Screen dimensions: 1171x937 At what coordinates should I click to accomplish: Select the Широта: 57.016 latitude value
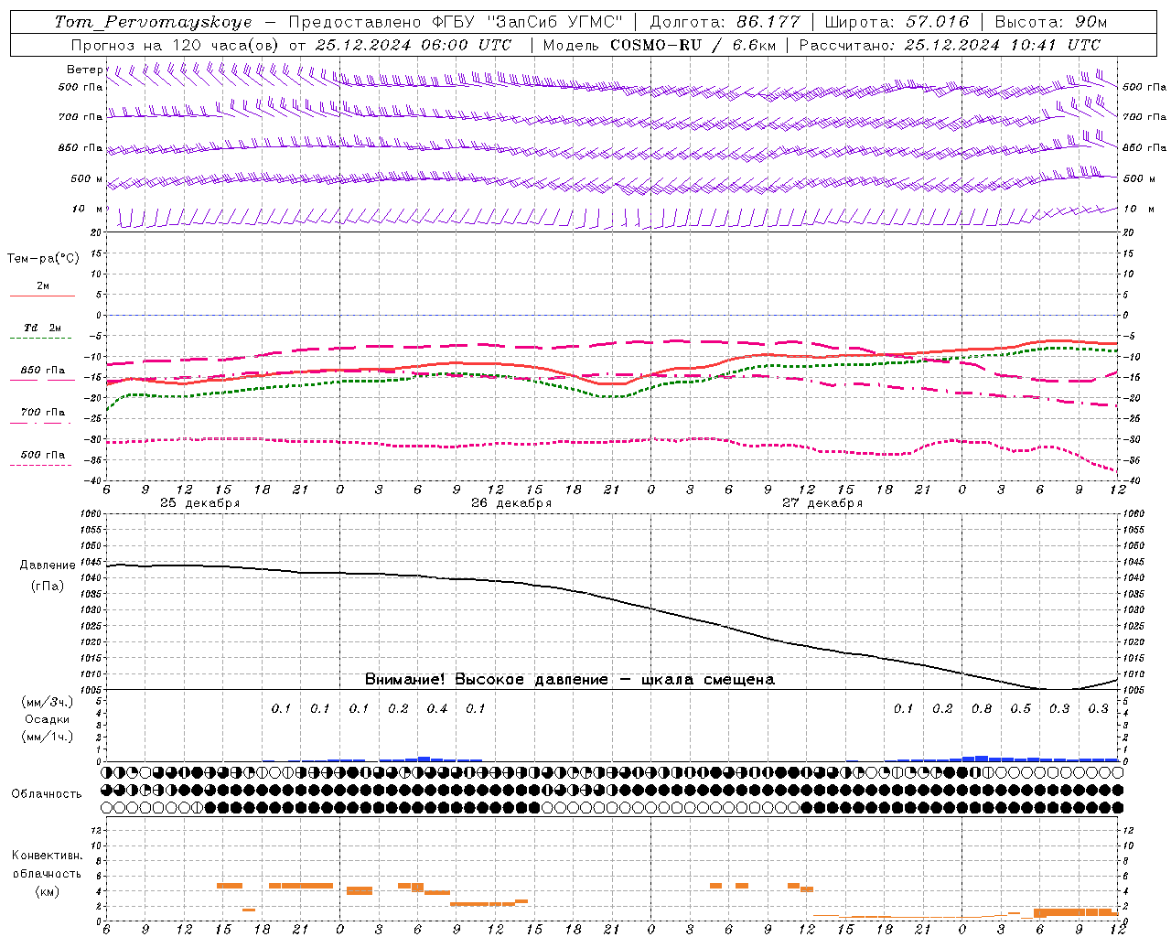tap(897, 22)
